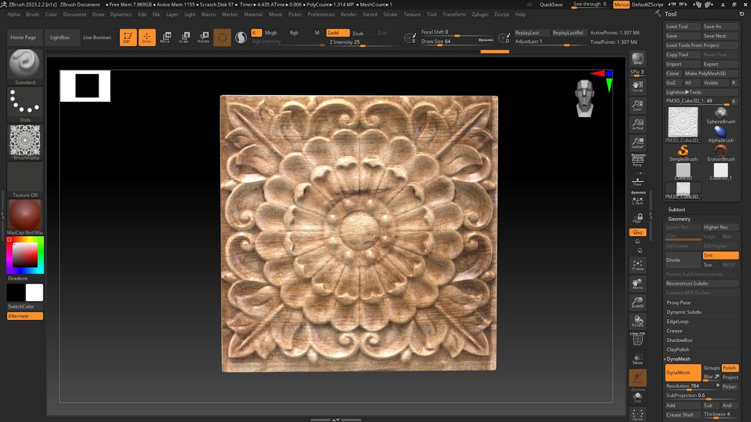Select the EraserBrush tool icon
The width and height of the screenshot is (751, 422).
720,153
